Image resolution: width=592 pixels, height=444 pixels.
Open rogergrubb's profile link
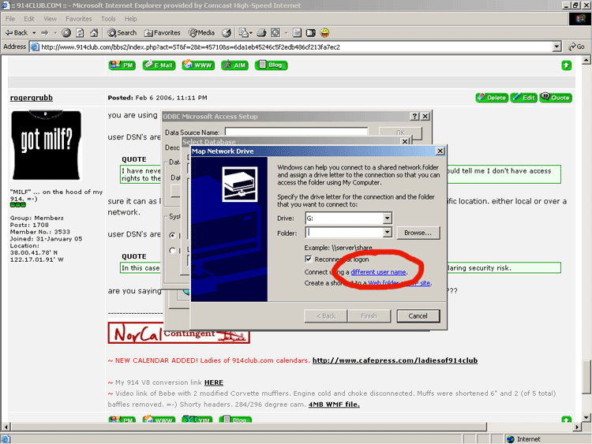tap(32, 98)
